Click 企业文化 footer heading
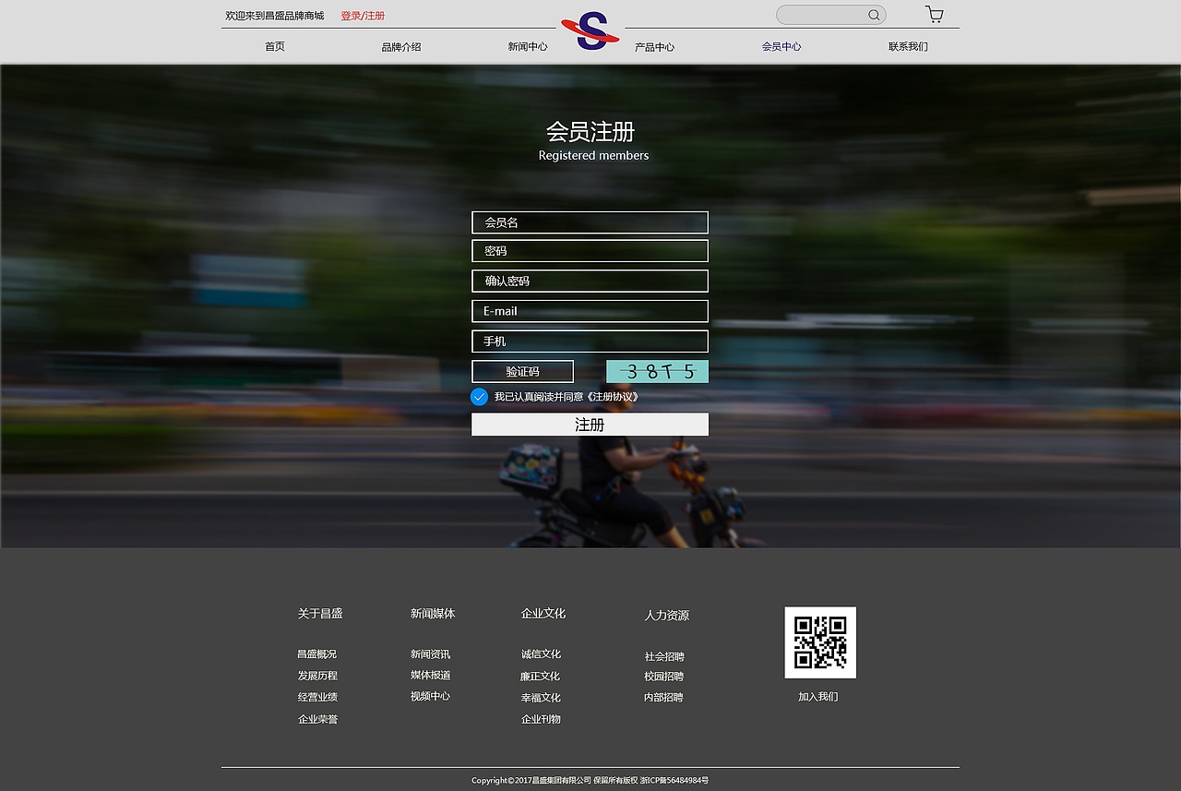Viewport: 1181px width, 791px height. (x=543, y=613)
